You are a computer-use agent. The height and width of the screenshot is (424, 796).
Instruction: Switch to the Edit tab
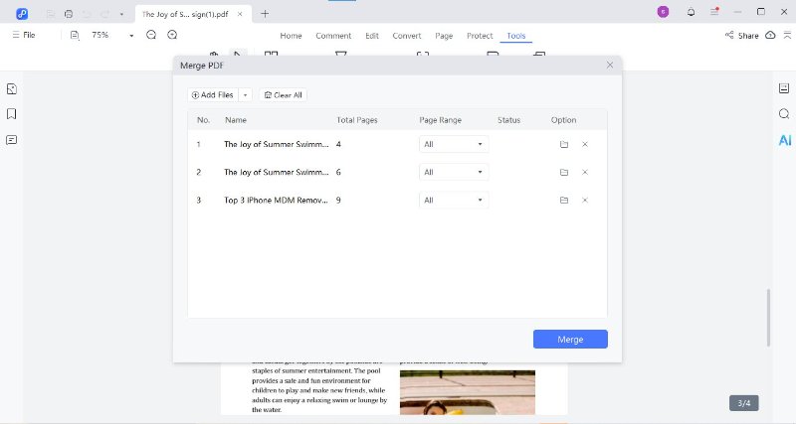tap(372, 36)
